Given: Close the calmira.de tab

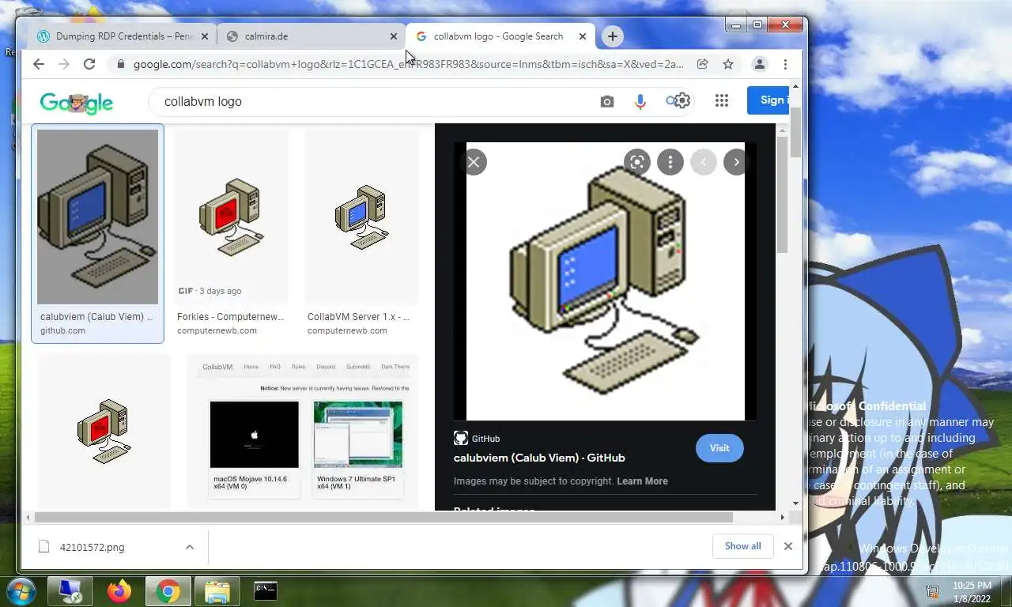Looking at the screenshot, I should 394,36.
